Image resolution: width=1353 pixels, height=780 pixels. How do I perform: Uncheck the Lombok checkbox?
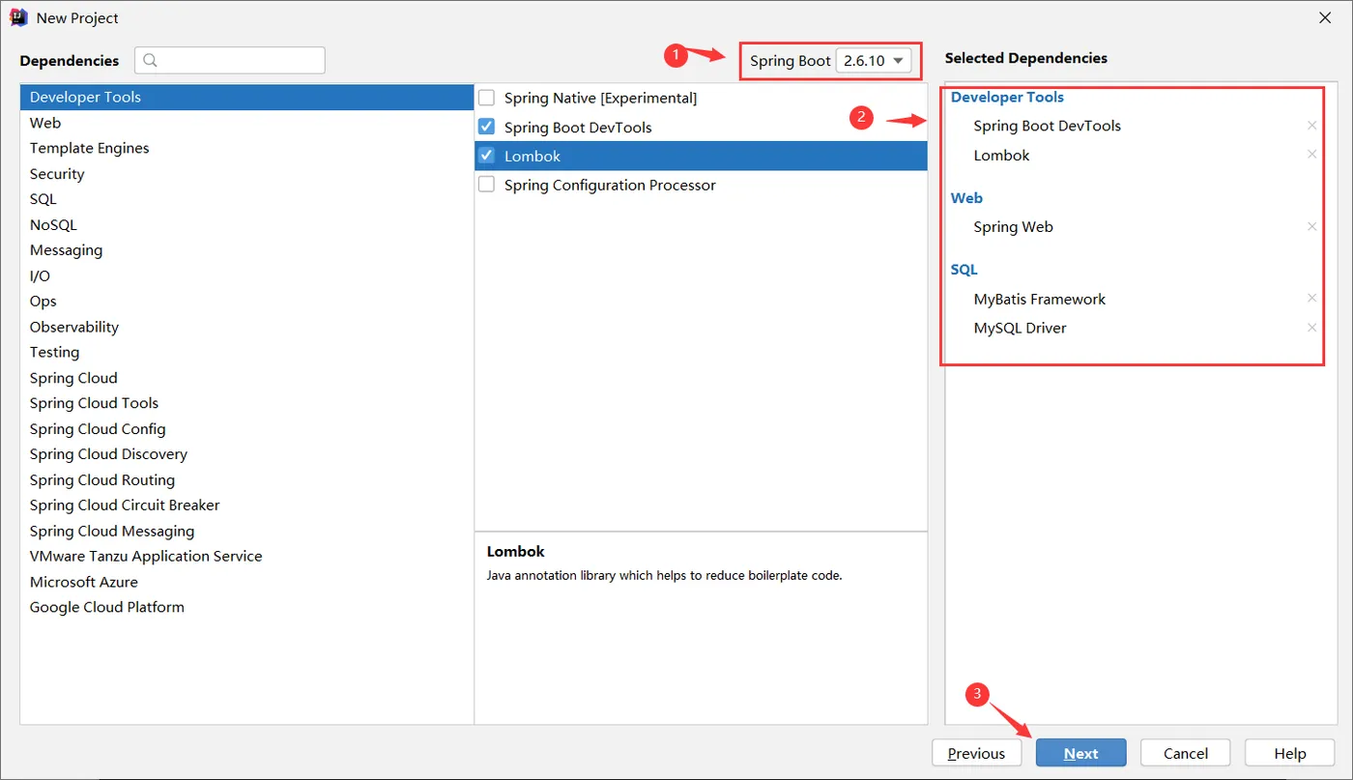[x=486, y=156]
